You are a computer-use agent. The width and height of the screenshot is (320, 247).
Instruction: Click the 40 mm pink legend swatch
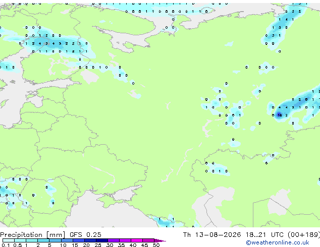coord(137,240)
